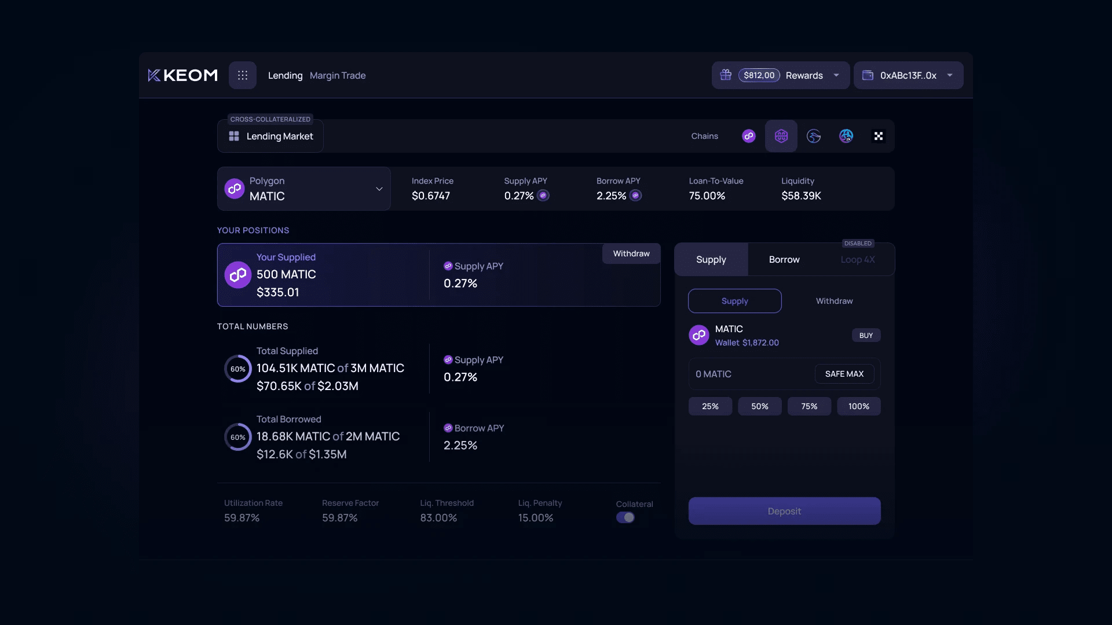
Task: Switch to the Lending nav item
Action: pyautogui.click(x=285, y=75)
